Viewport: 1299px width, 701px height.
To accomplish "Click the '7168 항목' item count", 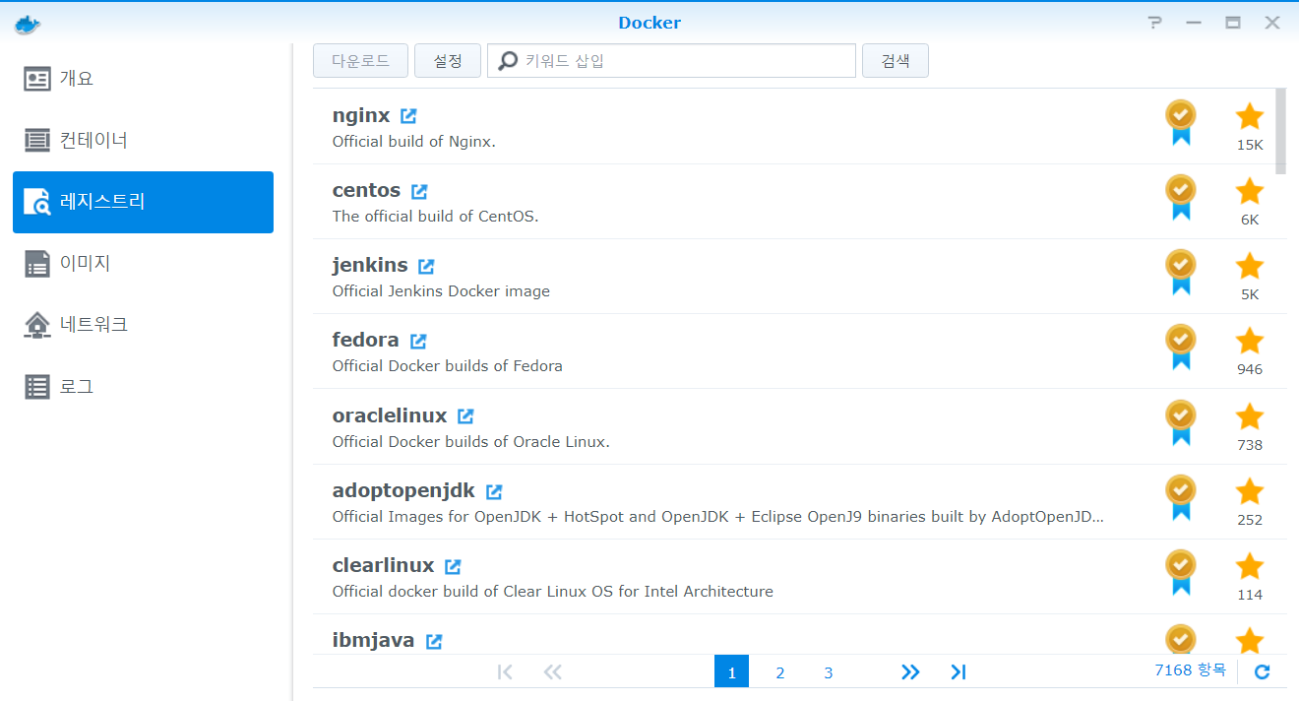I will click(x=1191, y=670).
